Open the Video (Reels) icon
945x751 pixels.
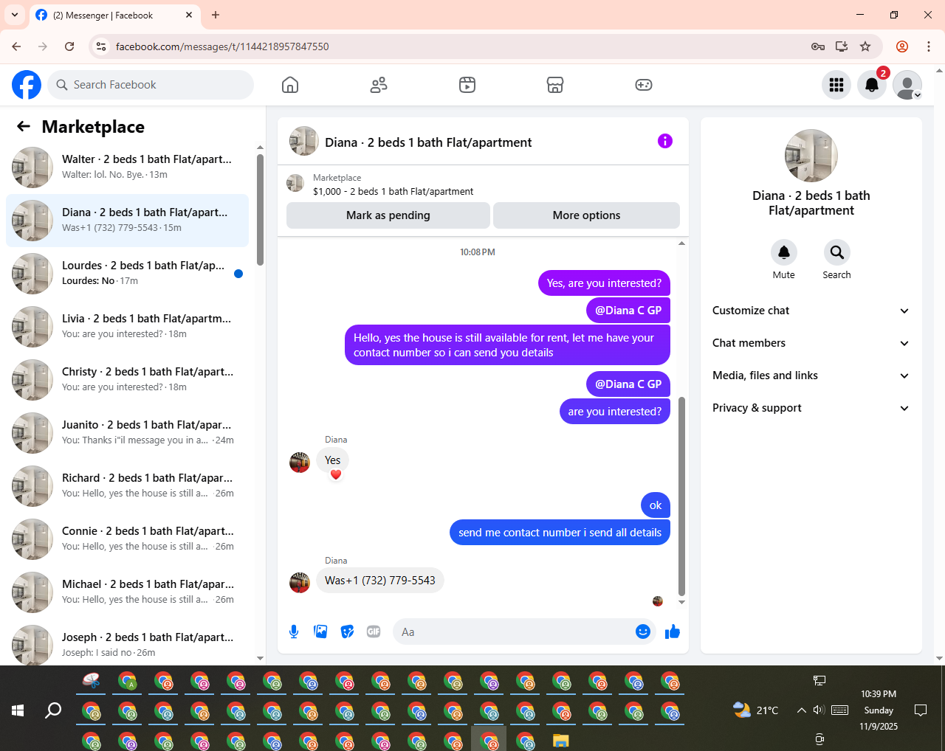click(467, 85)
